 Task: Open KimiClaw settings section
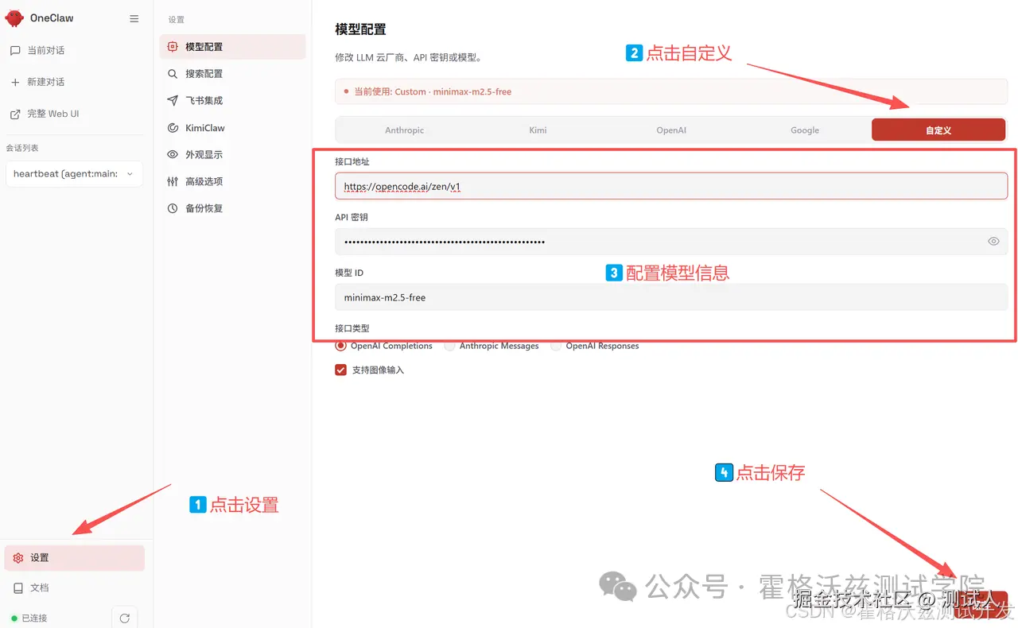[x=232, y=128]
